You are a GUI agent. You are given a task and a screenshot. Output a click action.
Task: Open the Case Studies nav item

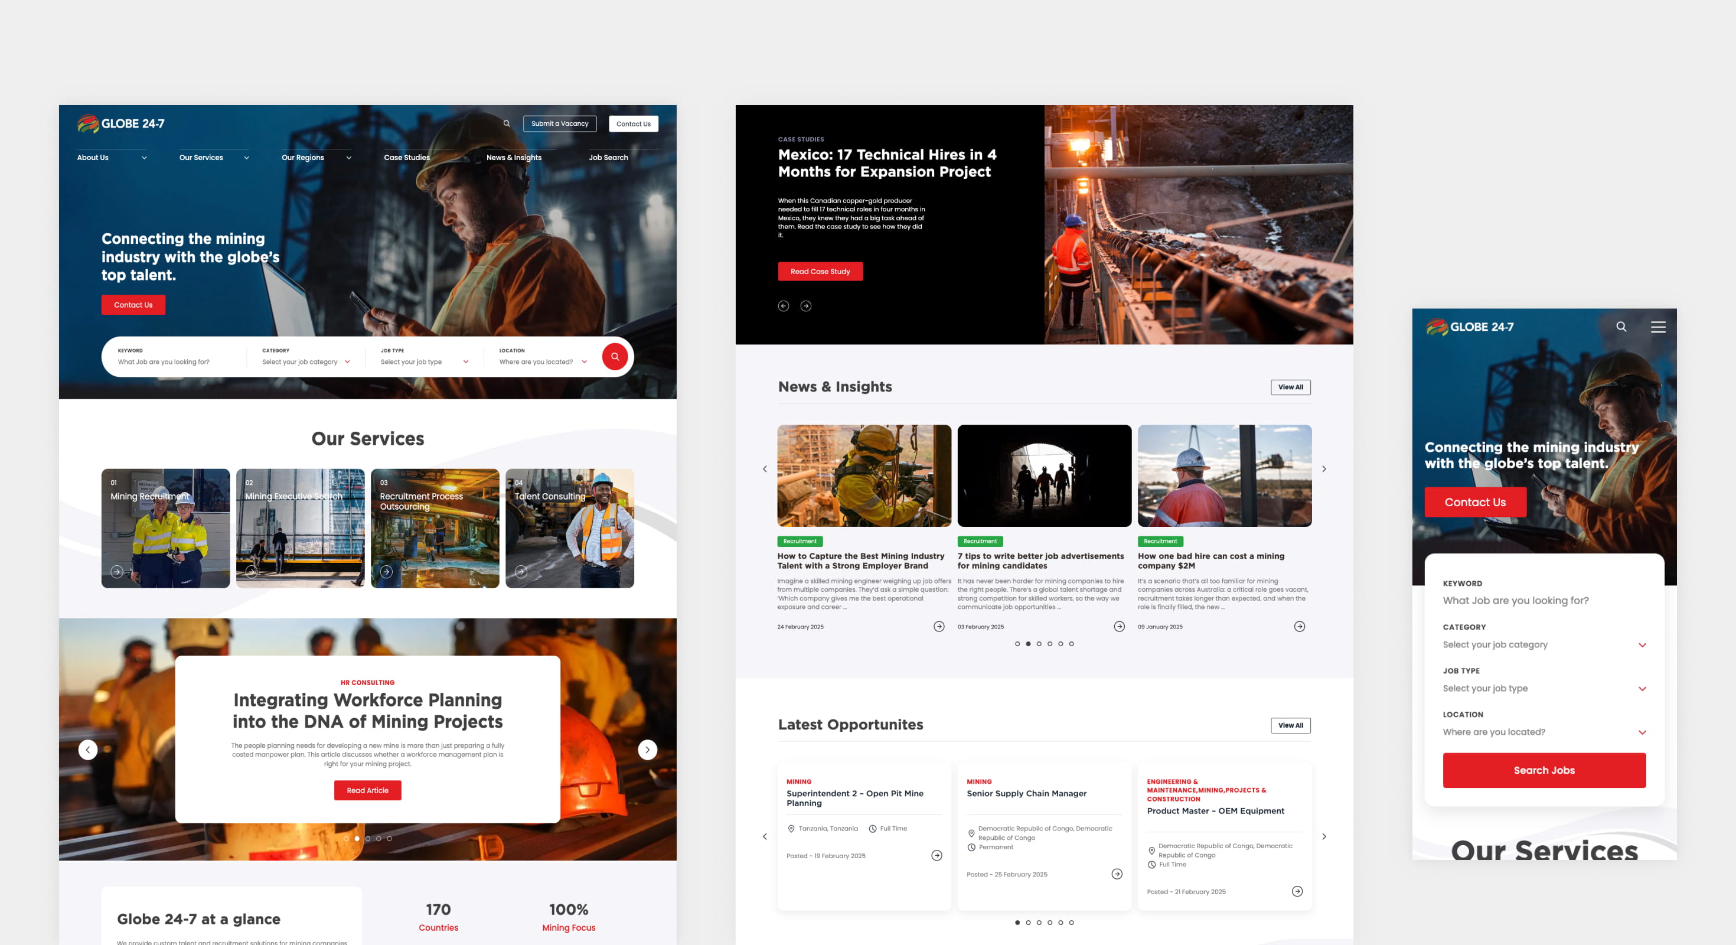tap(406, 158)
